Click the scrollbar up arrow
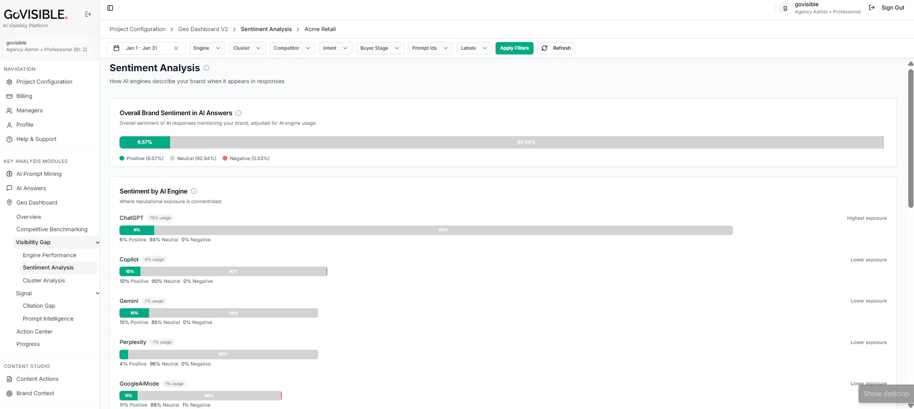The width and height of the screenshot is (914, 409). click(x=911, y=64)
